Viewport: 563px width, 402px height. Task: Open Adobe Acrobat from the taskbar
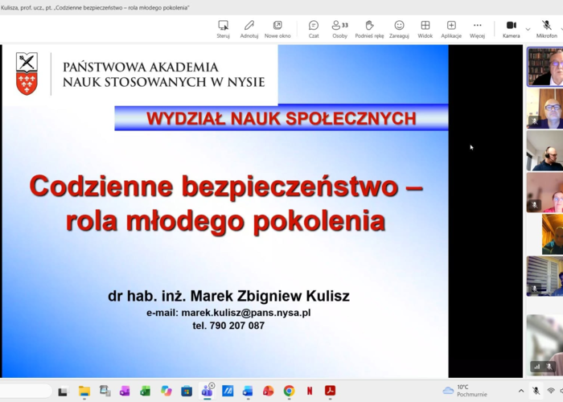(330, 391)
